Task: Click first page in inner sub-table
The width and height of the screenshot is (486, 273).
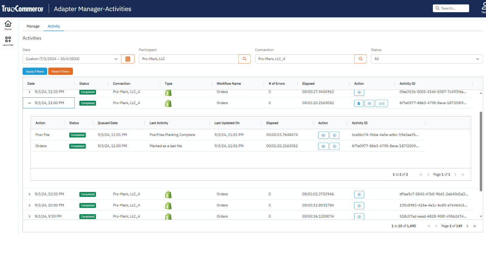Action: click(421, 174)
